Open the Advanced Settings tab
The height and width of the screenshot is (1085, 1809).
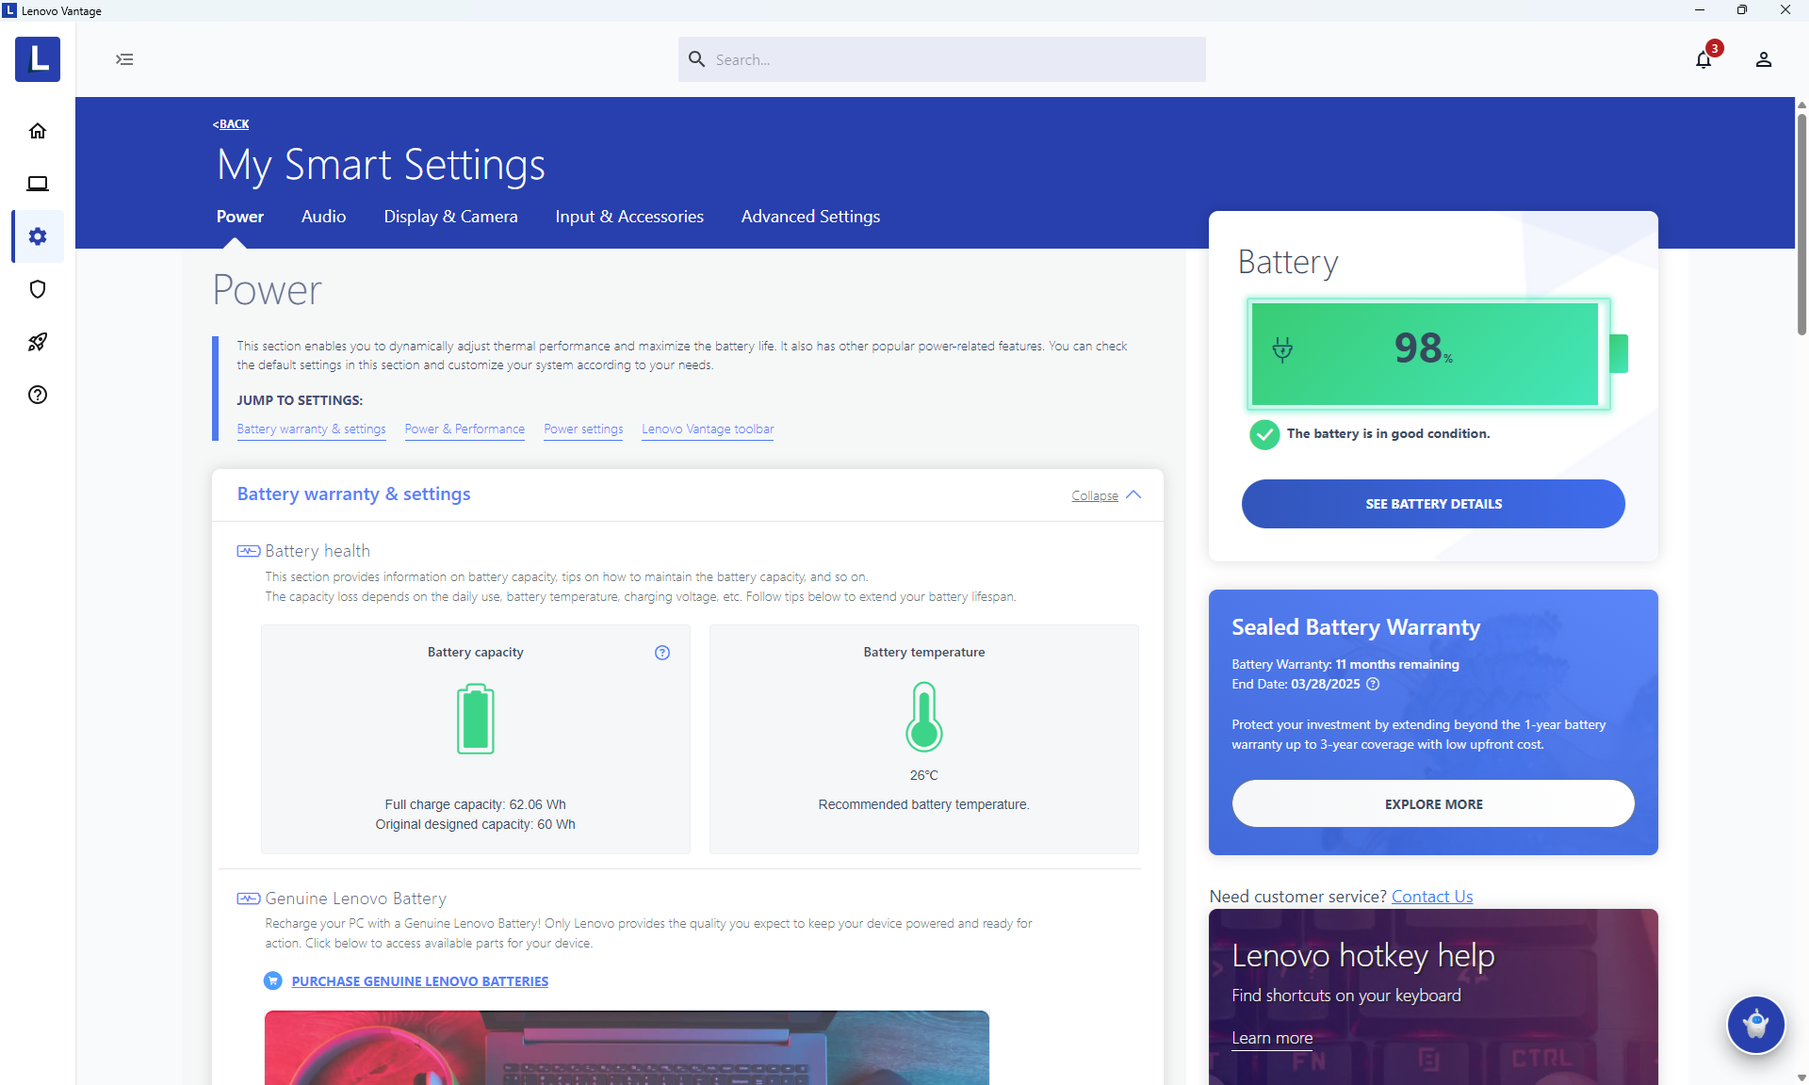[x=810, y=217]
